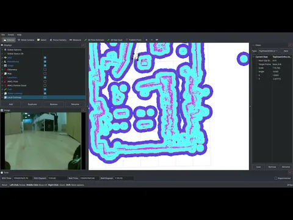Click the minus remove-tool toolbar icon
Image resolution: width=293 pixels, height=220 pixels.
pos(151,40)
